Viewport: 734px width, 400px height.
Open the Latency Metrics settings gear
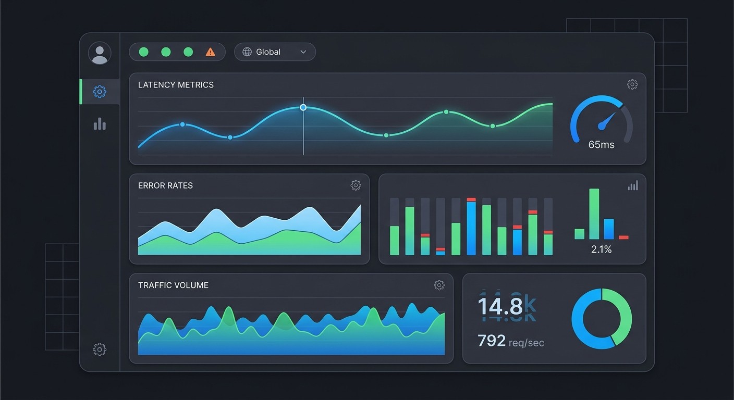632,84
